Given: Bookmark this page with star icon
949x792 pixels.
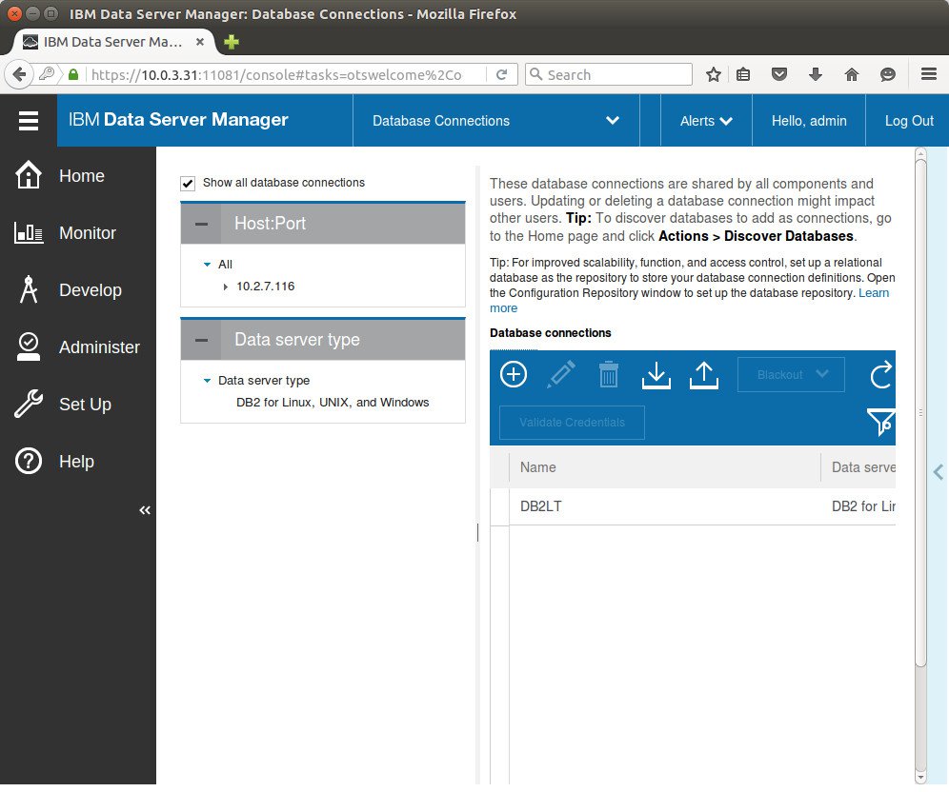Looking at the screenshot, I should pyautogui.click(x=714, y=74).
